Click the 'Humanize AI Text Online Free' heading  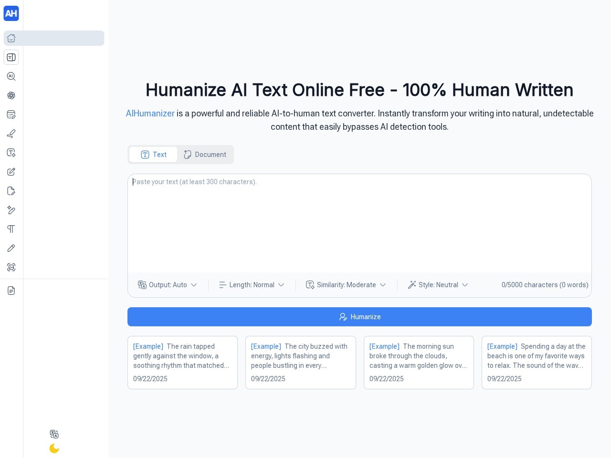point(359,90)
